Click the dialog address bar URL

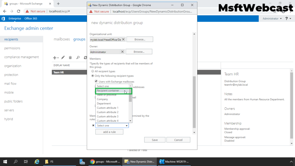pos(152,12)
